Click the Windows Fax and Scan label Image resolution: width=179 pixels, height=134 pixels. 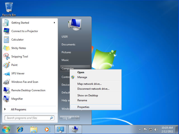coord(25,82)
